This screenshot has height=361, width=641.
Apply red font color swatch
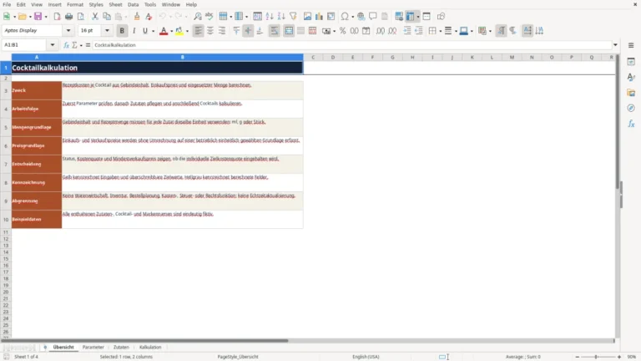[x=164, y=31]
